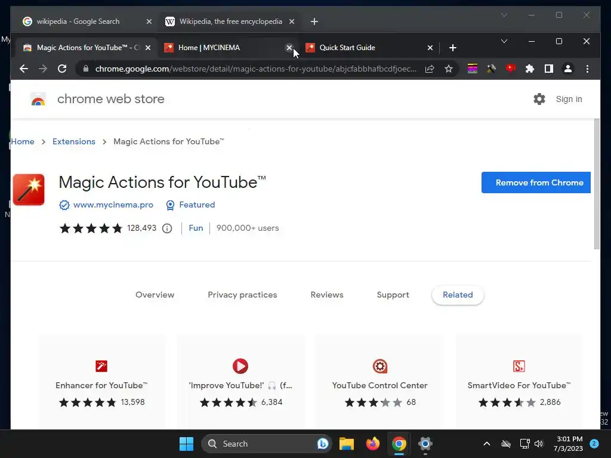611x458 pixels.
Task: Open Chrome's three-dot menu
Action: (x=587, y=69)
